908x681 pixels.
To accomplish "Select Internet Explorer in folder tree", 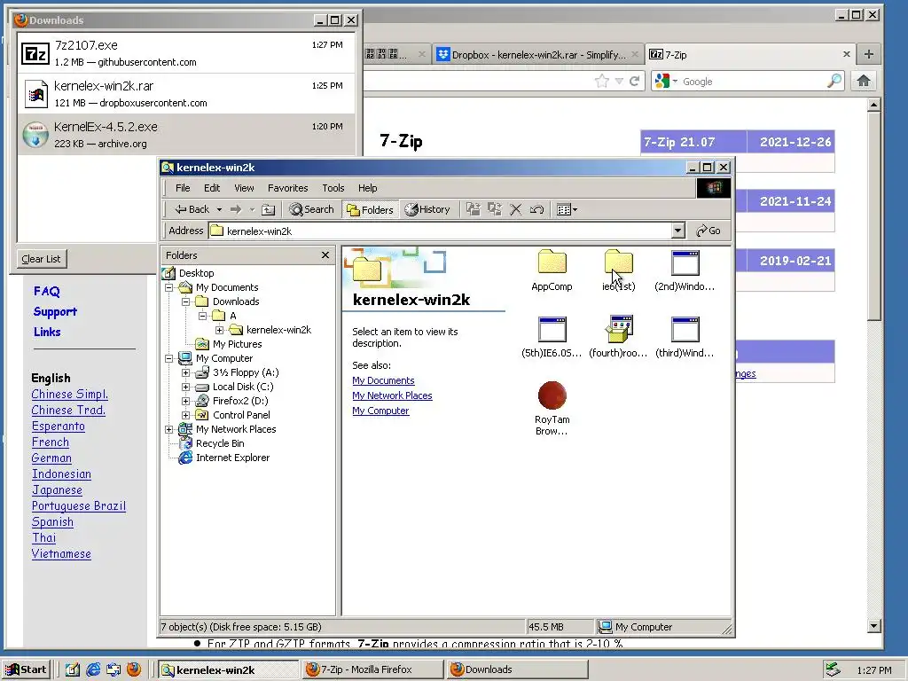I will click(x=232, y=458).
